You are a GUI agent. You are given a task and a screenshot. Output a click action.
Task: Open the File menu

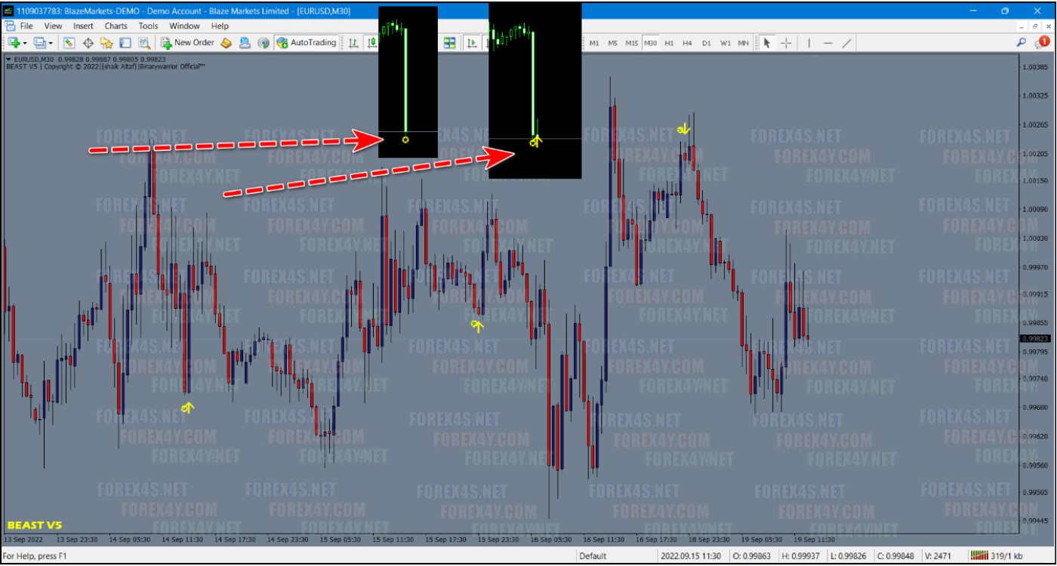26,26
